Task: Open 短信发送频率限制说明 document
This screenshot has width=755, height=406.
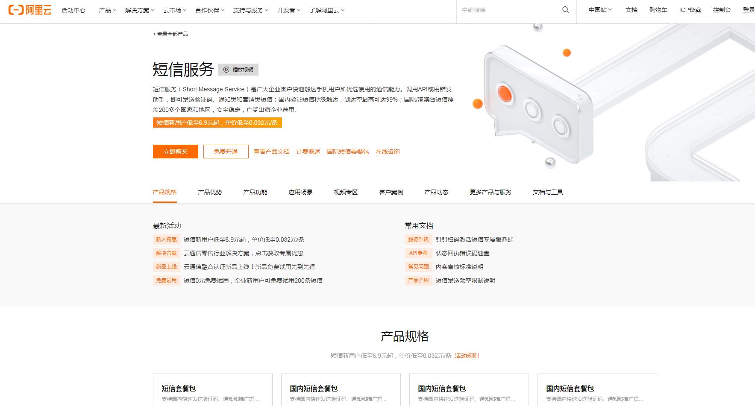Action: coord(465,280)
